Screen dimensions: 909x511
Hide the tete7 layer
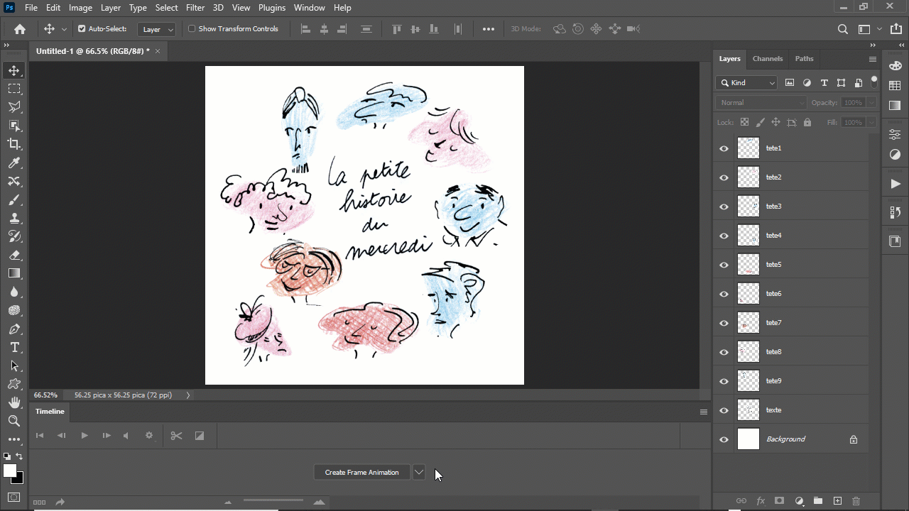[724, 323]
